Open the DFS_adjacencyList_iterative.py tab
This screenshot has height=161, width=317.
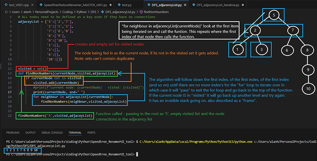218,5
